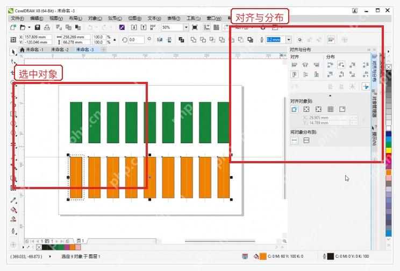The width and height of the screenshot is (400, 271).
Task: Toggle the use object outline button
Action: pos(365,86)
